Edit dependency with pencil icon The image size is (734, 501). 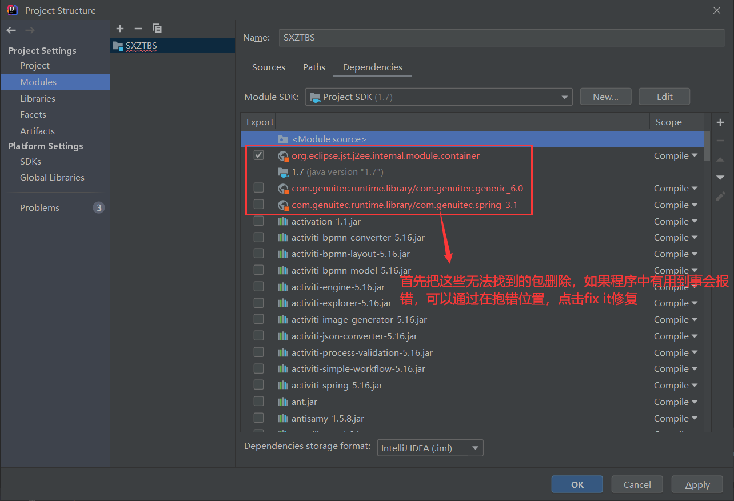(x=720, y=196)
